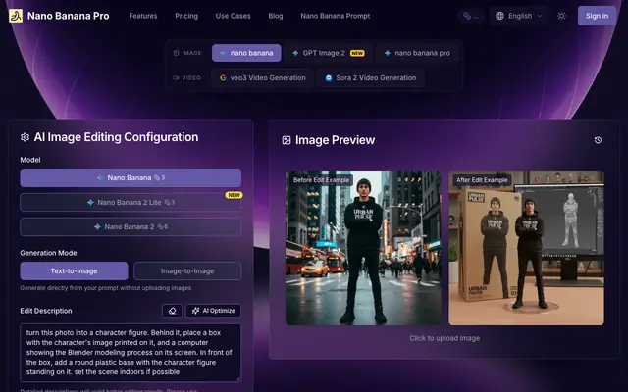Select the nano banana image tab
This screenshot has width=628, height=392.
[246, 53]
